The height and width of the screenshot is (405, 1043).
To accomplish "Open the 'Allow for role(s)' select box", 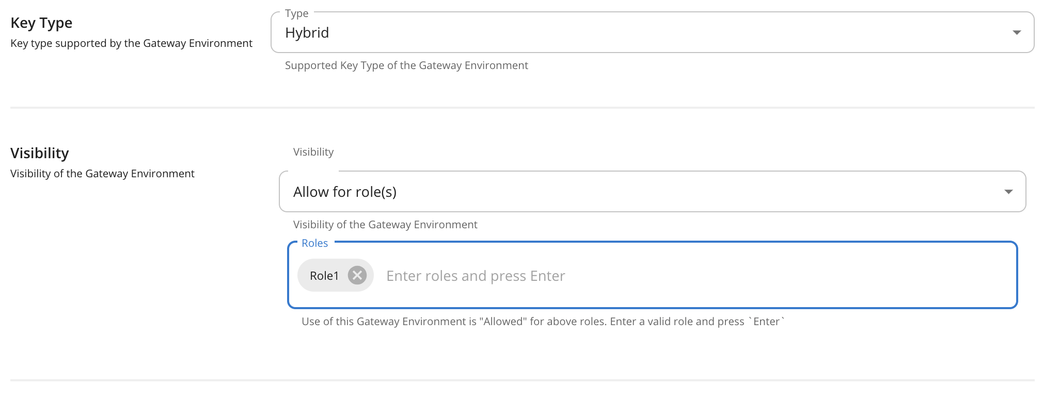I will coord(620,192).
